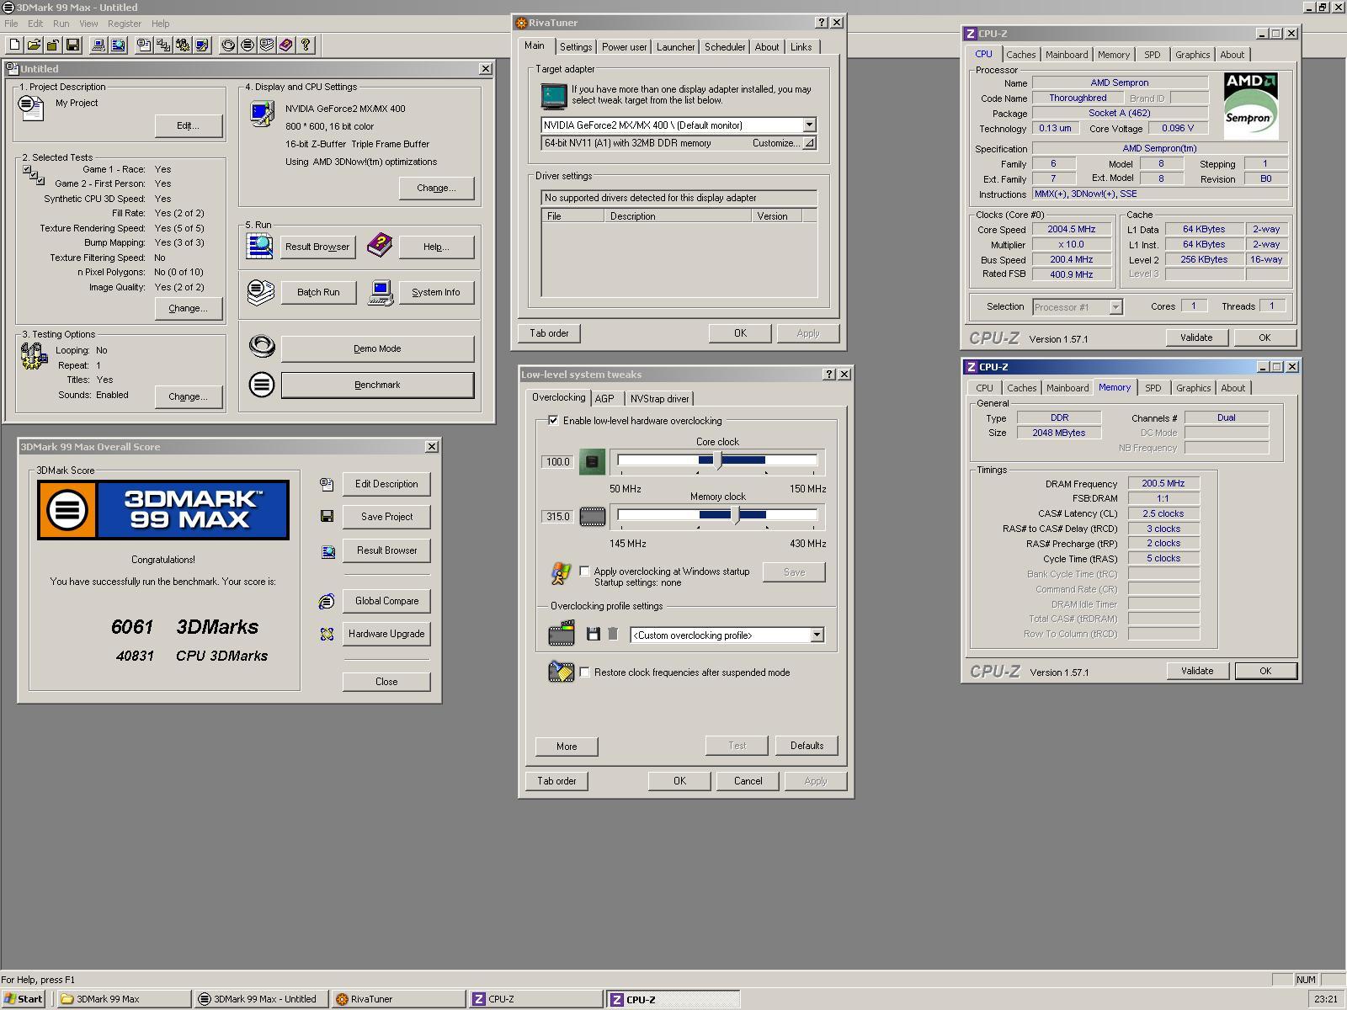Click the Tab order button in RivaTuner main window

(549, 333)
